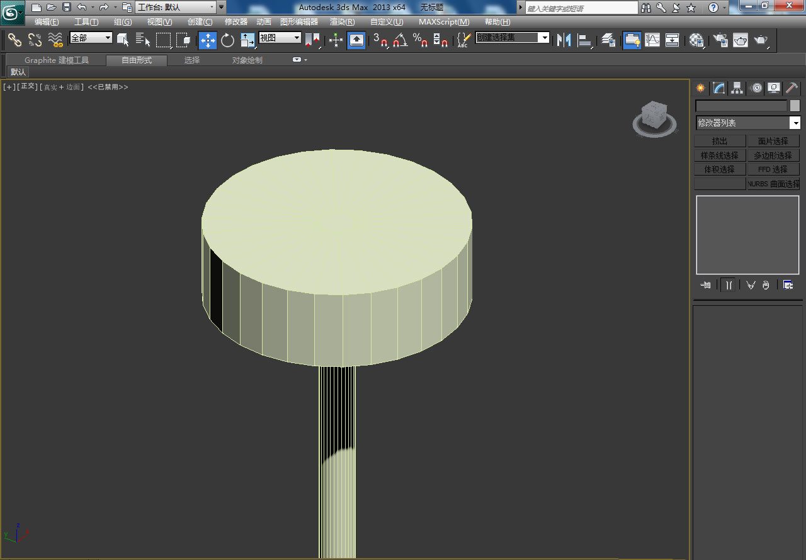Open the Rendered Frame Window

(x=741, y=40)
